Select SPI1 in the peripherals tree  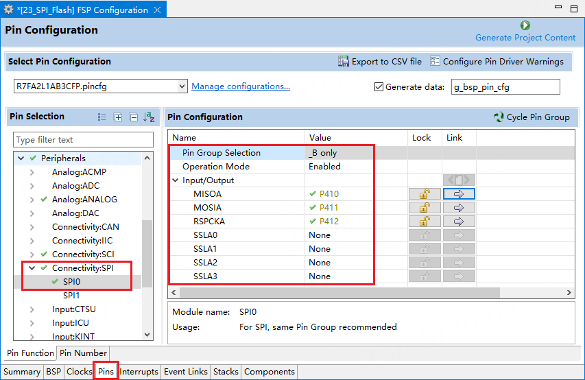(x=71, y=296)
